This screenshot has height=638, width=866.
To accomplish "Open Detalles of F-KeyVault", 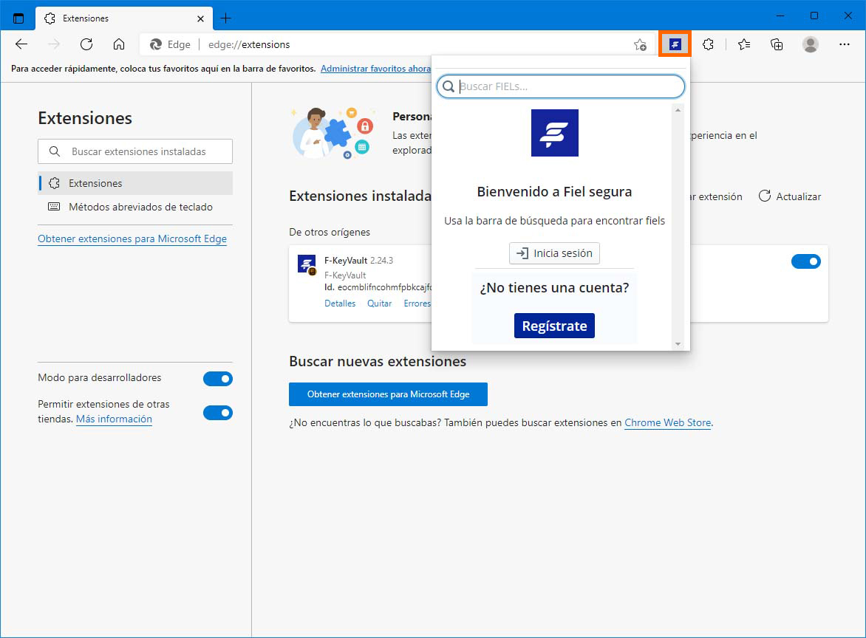I will [340, 303].
